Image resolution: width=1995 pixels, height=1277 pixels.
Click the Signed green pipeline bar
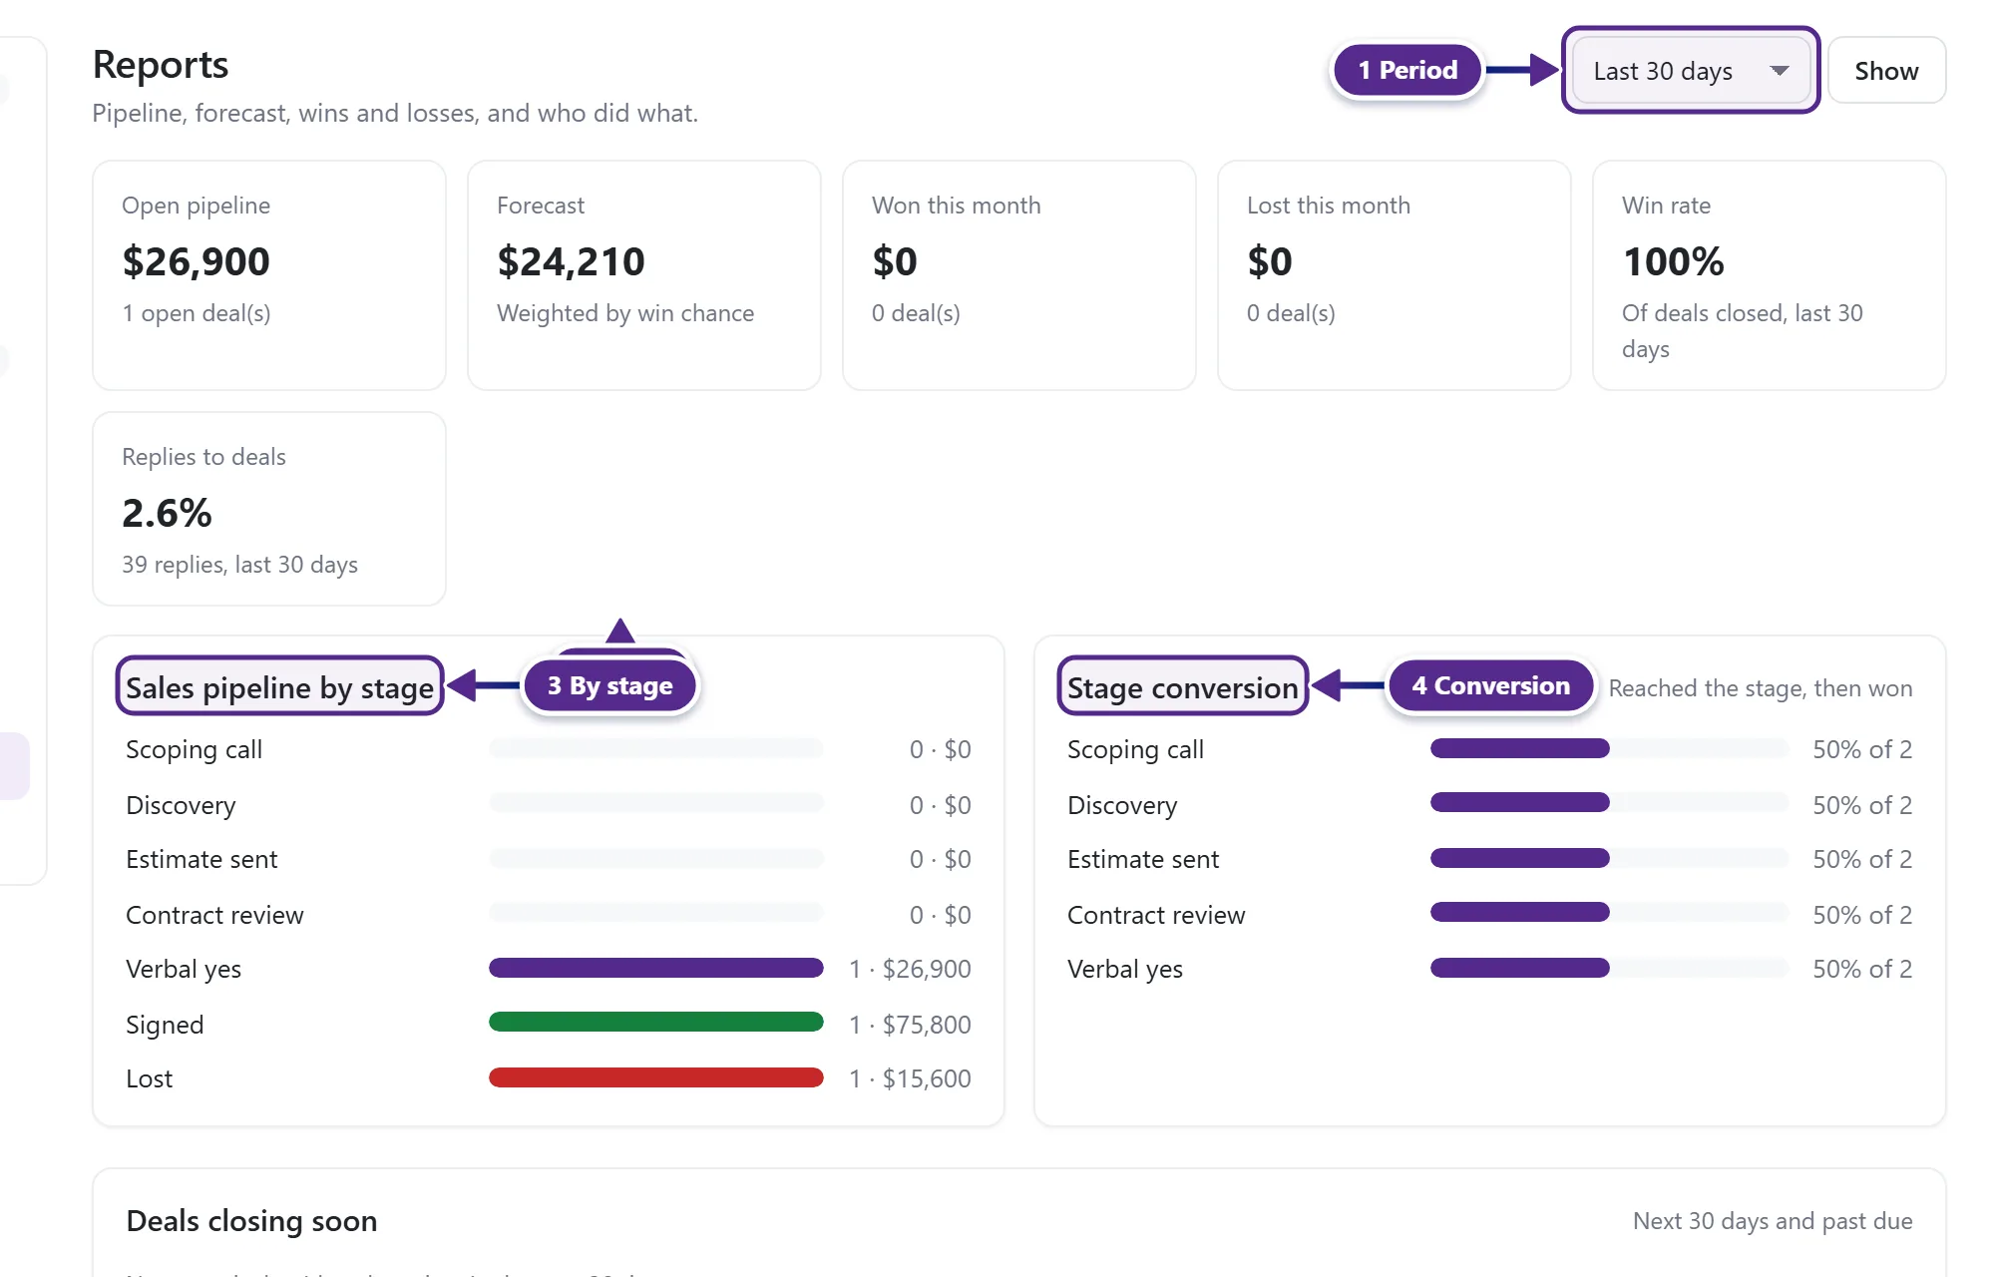click(x=656, y=1022)
